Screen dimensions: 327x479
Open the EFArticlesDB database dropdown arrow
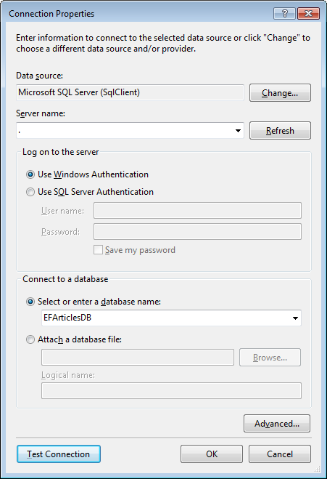pos(295,318)
